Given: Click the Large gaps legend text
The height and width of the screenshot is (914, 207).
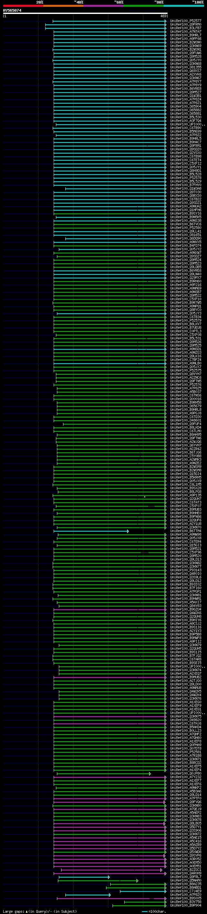Looking at the screenshot, I should point(40,911).
